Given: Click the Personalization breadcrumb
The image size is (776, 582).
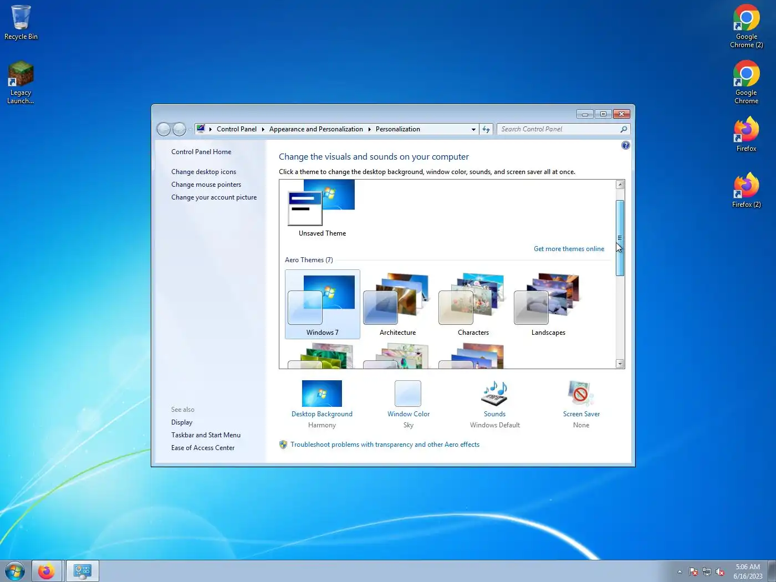Looking at the screenshot, I should (398, 129).
